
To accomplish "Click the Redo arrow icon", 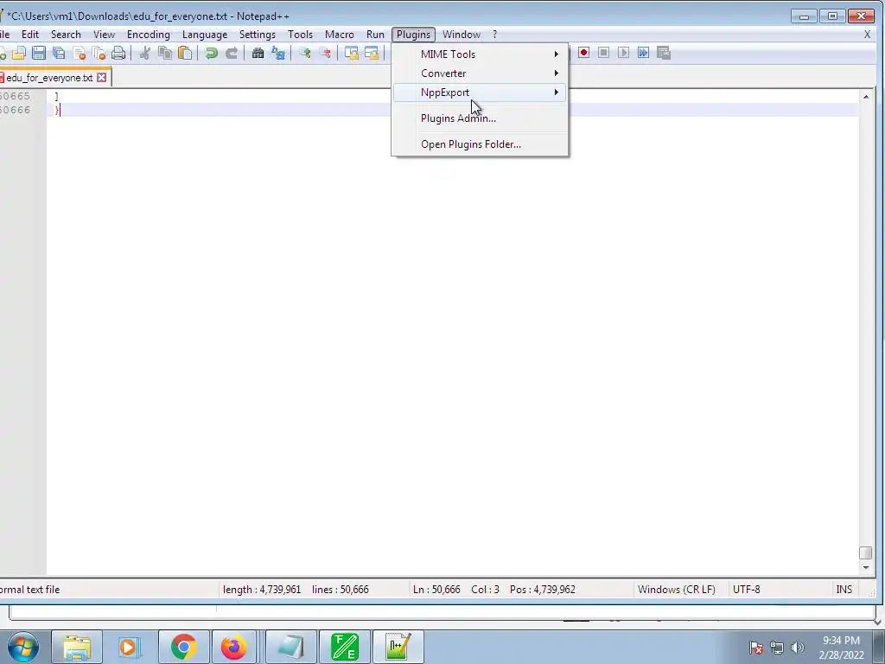I will pyautogui.click(x=232, y=53).
